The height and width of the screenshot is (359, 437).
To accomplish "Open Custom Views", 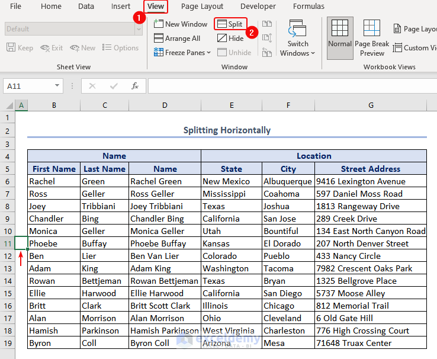I will point(414,48).
